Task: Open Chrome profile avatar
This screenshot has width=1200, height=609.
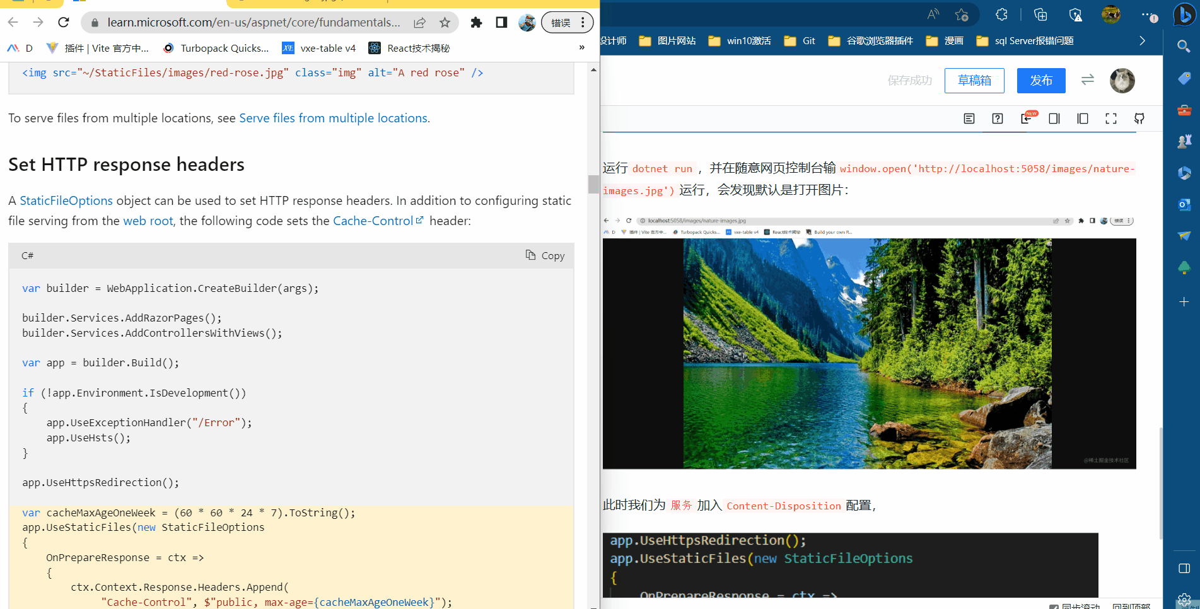Action: [x=527, y=23]
